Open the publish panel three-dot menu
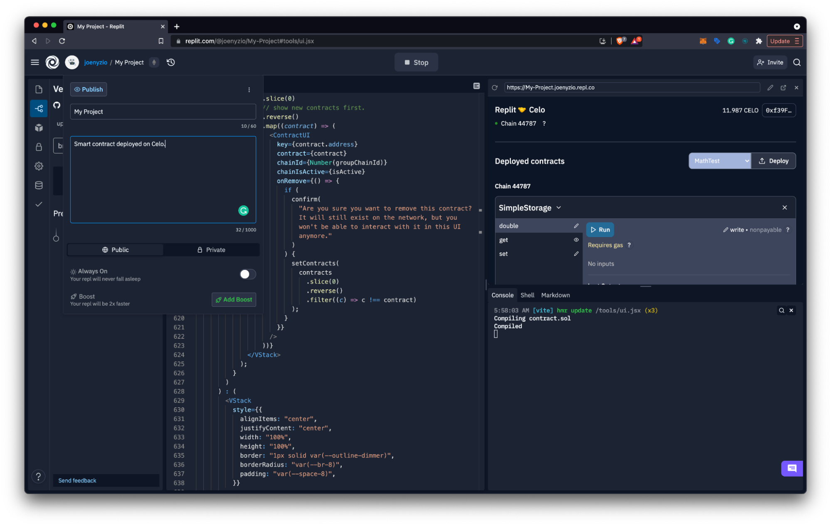This screenshot has width=831, height=526. tap(249, 90)
